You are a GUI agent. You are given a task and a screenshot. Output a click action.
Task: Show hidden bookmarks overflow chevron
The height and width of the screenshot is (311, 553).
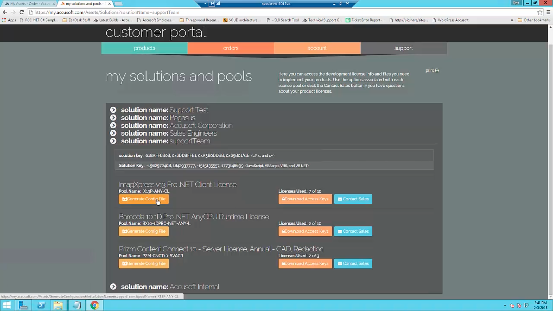pos(512,20)
